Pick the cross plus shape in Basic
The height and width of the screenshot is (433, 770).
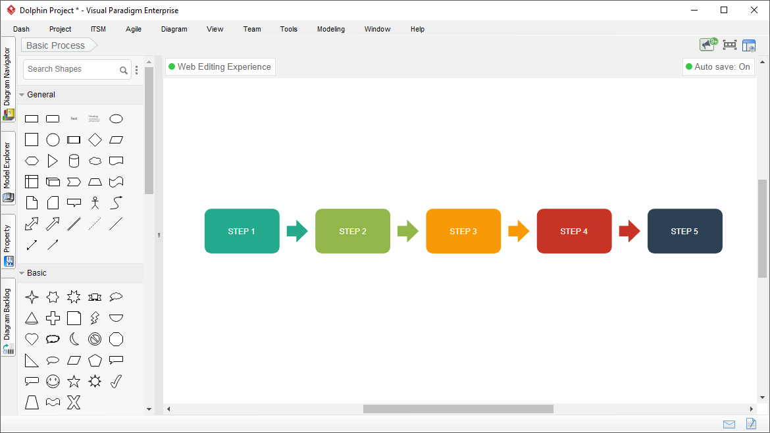53,318
